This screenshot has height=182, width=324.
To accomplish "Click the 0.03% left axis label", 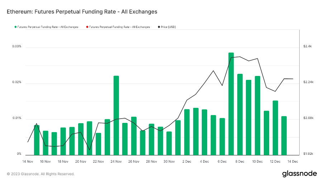I will 16,47.
